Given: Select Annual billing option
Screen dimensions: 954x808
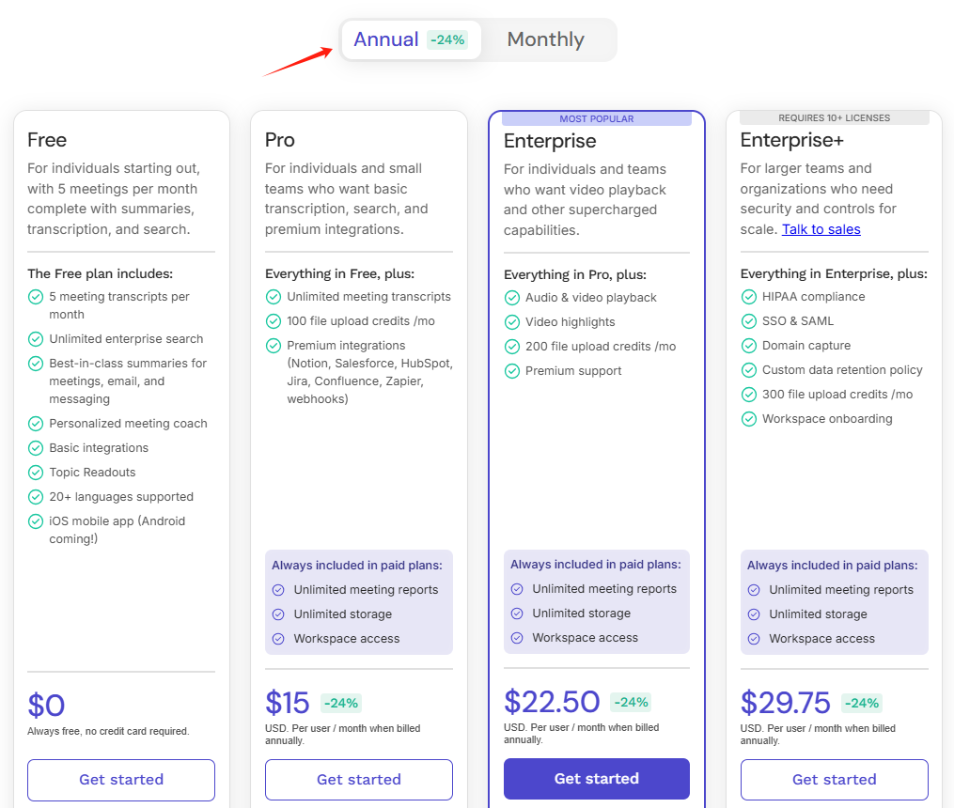Looking at the screenshot, I should (386, 39).
